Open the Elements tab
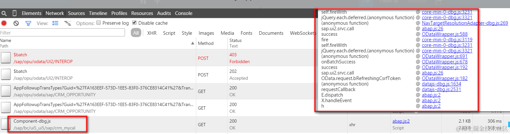The height and width of the screenshot is (134, 510). pos(32,13)
